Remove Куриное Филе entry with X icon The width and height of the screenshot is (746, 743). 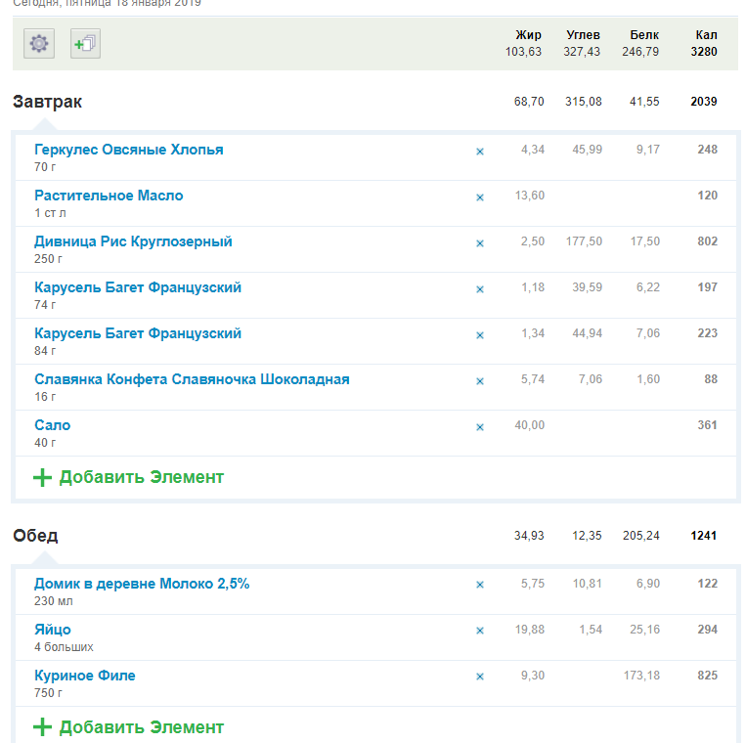coord(479,677)
